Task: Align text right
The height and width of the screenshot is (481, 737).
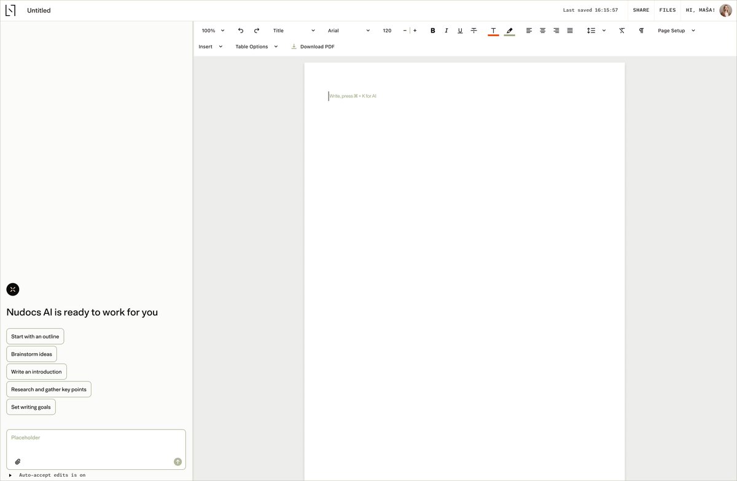Action: click(556, 31)
